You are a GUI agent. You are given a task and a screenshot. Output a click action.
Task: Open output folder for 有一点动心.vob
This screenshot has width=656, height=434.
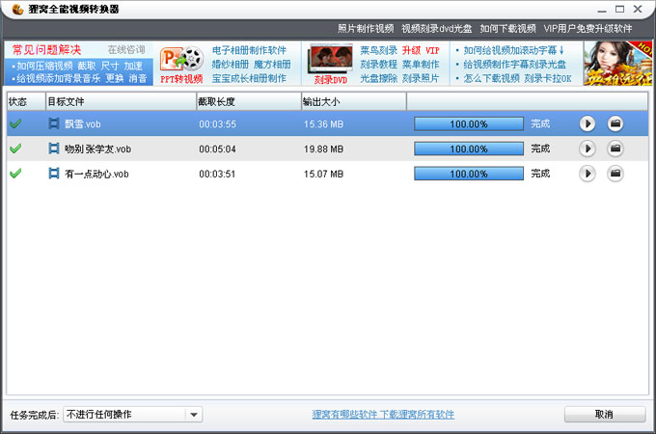pos(615,174)
